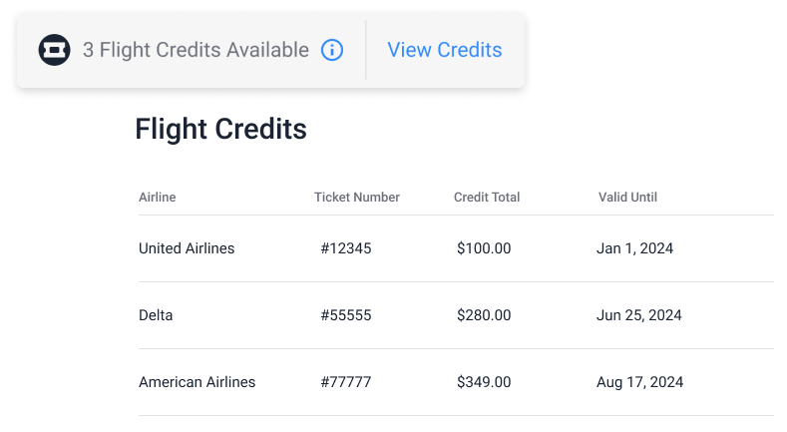Click the blue info icon
787x432 pixels.
pyautogui.click(x=332, y=50)
